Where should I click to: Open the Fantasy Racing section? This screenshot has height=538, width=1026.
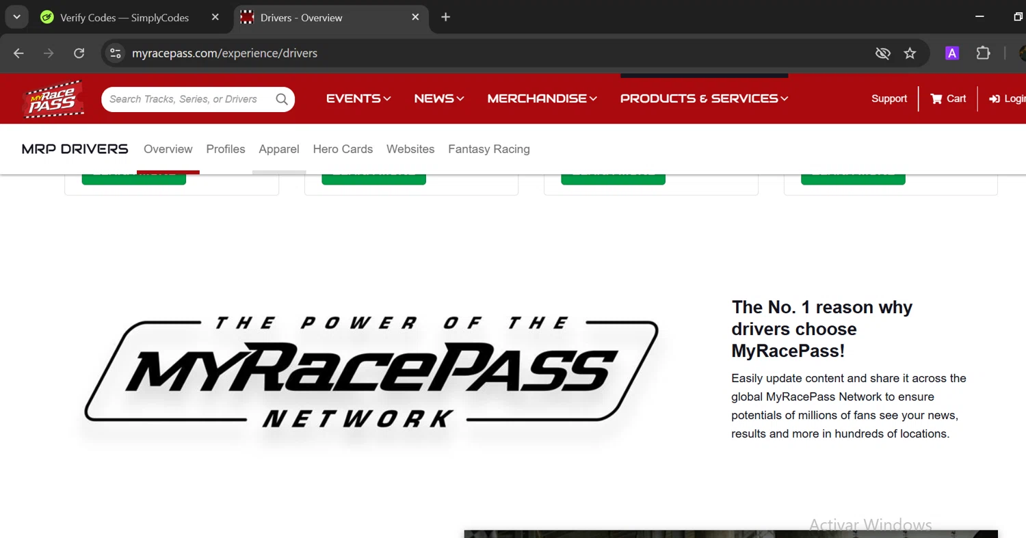tap(489, 149)
